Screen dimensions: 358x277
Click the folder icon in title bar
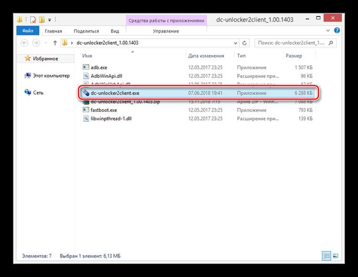tap(20, 20)
